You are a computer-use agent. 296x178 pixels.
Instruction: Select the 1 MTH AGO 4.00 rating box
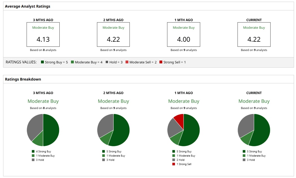(183, 34)
